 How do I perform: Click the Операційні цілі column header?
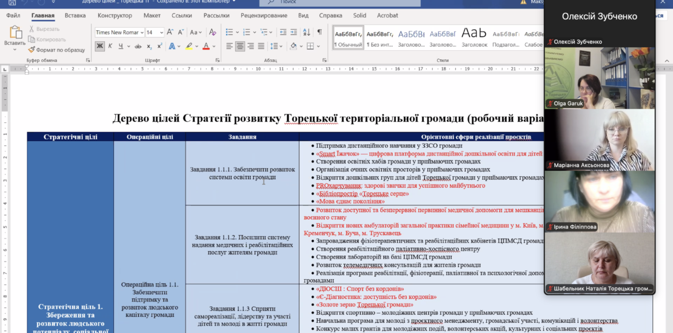click(x=150, y=137)
